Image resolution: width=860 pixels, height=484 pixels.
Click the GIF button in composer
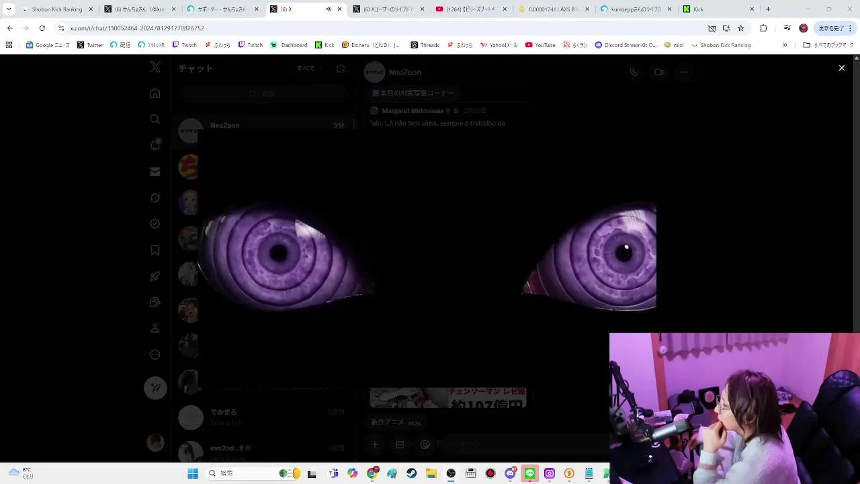(x=400, y=444)
